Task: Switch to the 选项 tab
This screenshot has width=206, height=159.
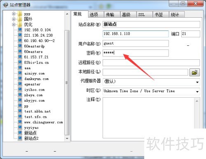Action: click(96, 14)
